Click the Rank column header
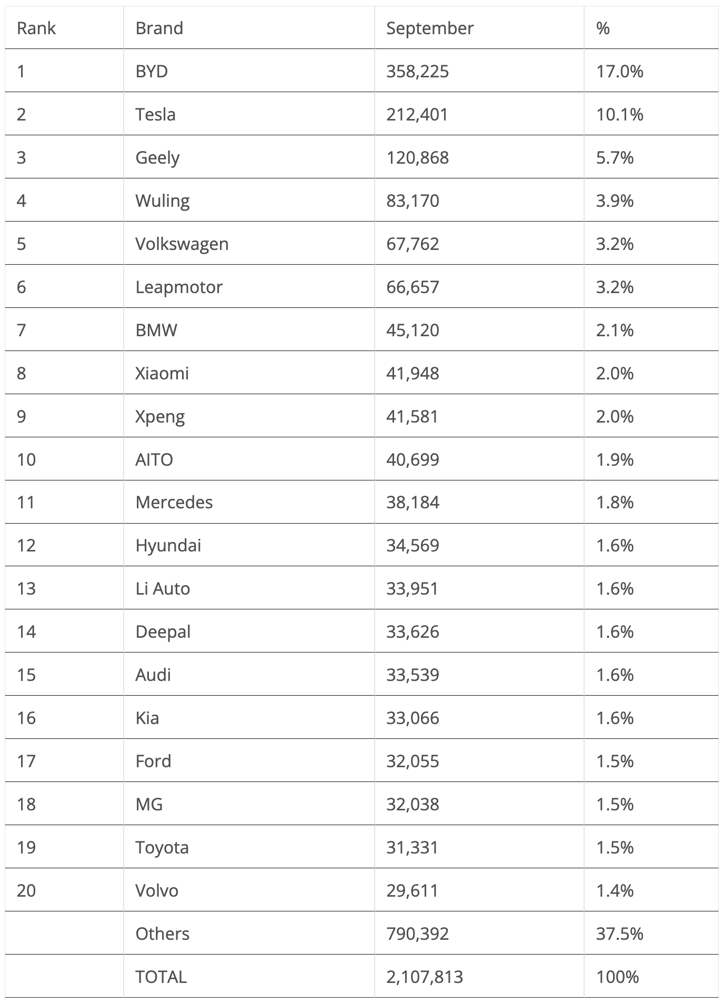Image resolution: width=723 pixels, height=1004 pixels. click(36, 28)
